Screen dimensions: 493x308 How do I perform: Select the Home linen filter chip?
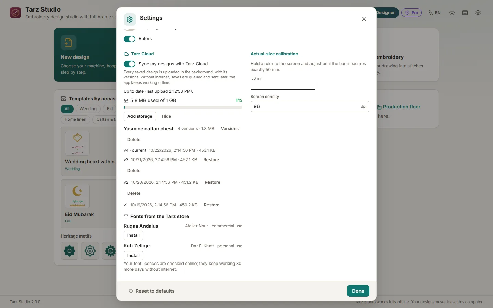tap(75, 119)
